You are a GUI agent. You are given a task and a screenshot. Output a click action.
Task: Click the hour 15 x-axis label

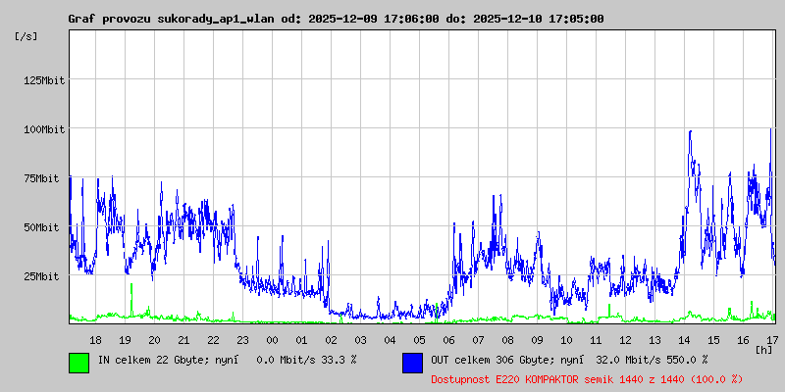tap(714, 340)
